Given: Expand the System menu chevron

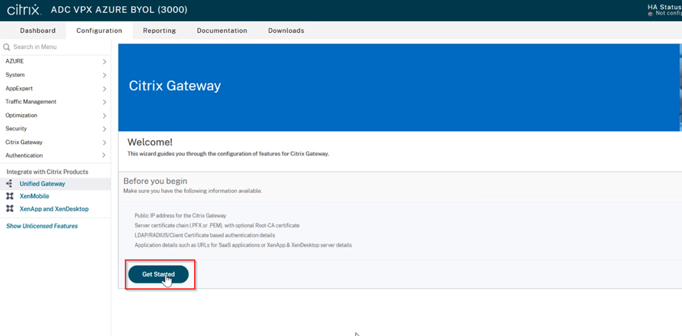Looking at the screenshot, I should pos(104,75).
